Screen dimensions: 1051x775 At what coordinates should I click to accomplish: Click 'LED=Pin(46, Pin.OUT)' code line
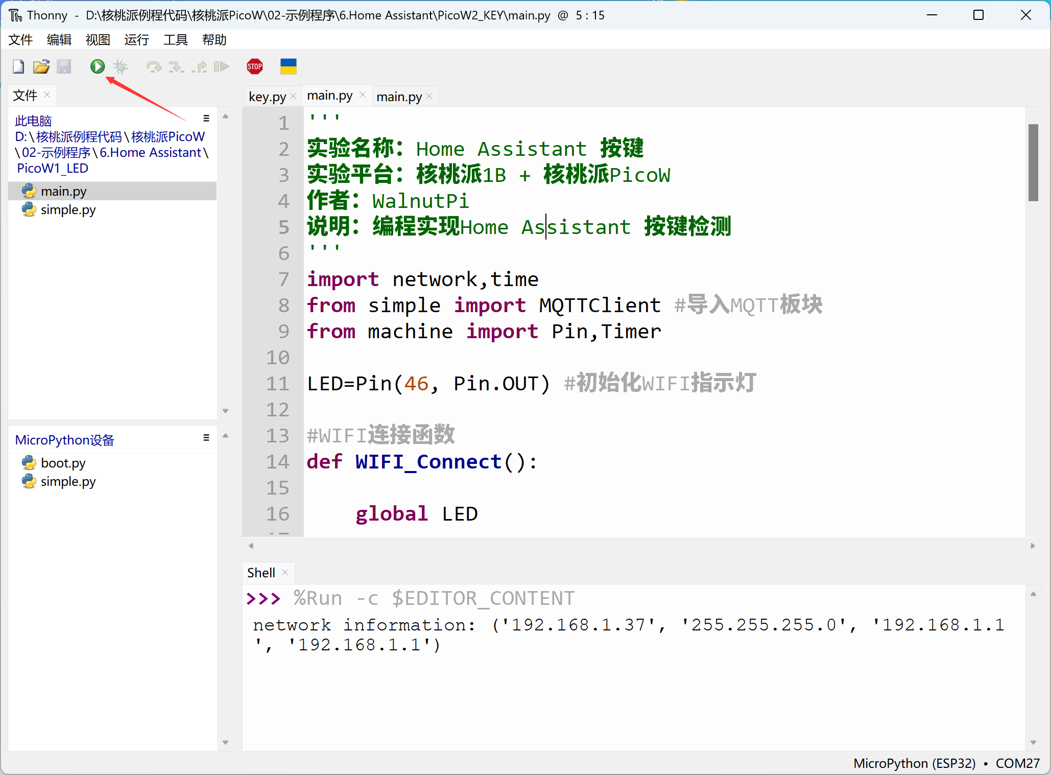(428, 384)
